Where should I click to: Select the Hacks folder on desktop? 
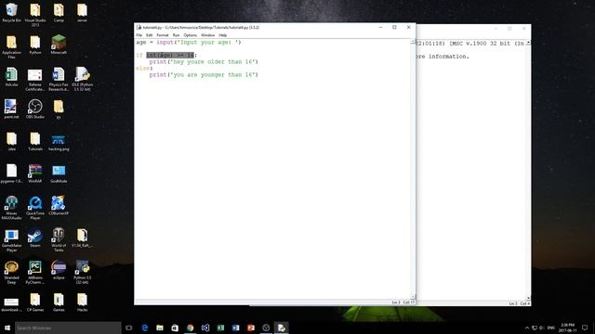click(82, 302)
